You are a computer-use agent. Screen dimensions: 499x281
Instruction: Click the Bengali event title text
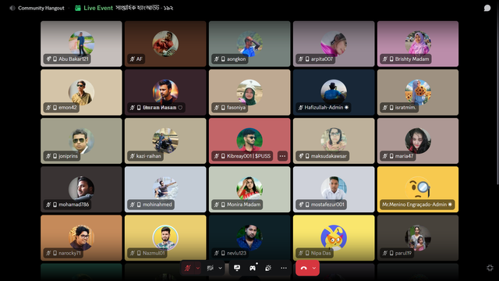(x=144, y=8)
